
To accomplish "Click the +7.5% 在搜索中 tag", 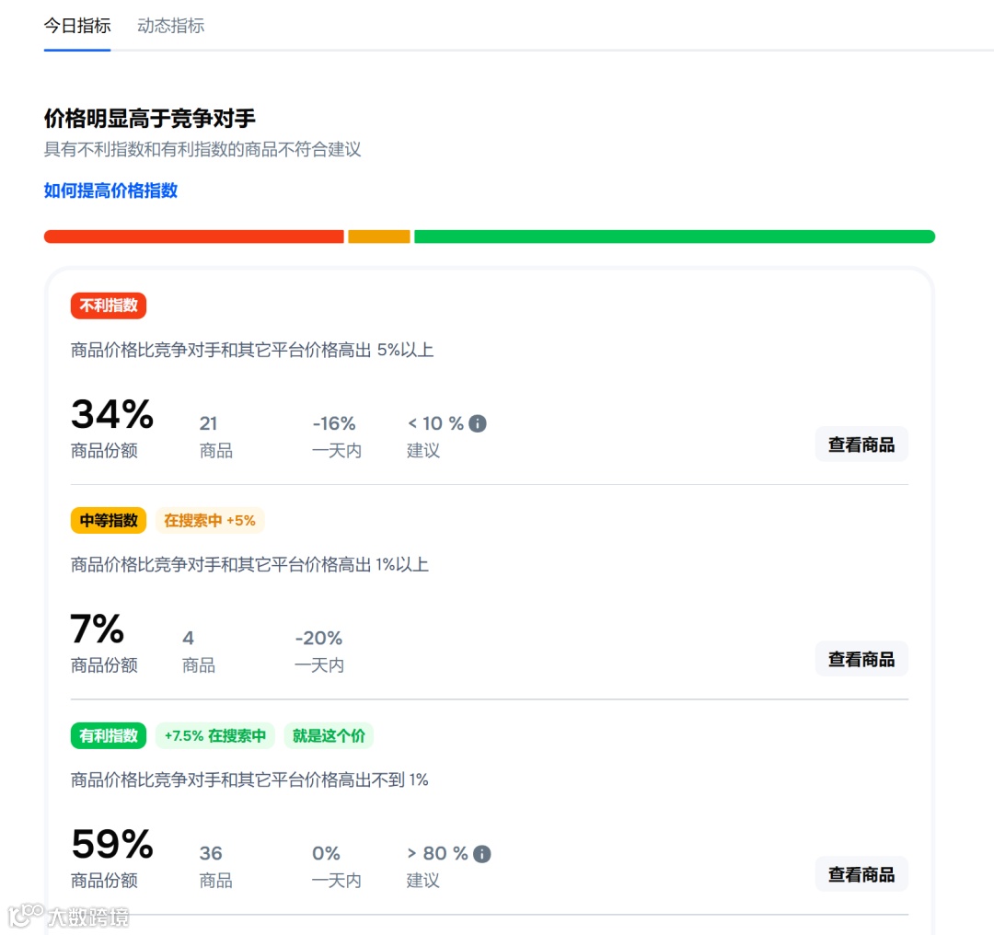I will tap(215, 735).
